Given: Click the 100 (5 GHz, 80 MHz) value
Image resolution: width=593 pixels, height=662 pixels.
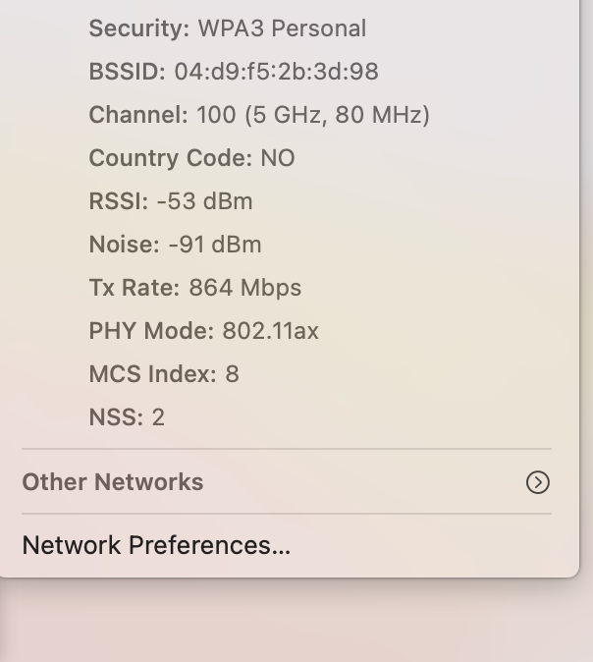Looking at the screenshot, I should pyautogui.click(x=313, y=115).
